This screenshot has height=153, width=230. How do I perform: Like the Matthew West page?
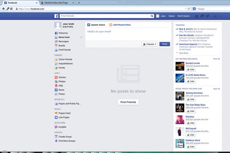[x=191, y=147]
